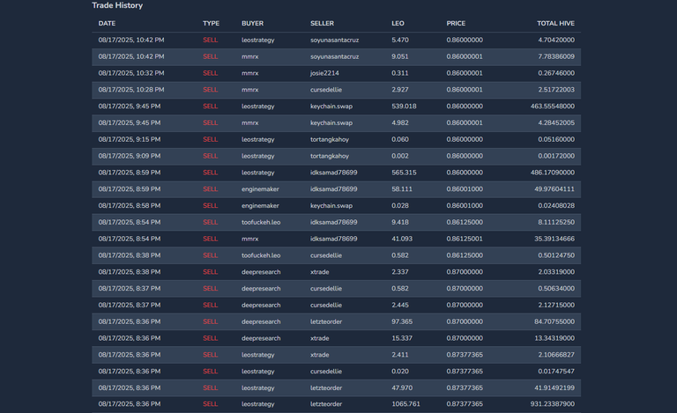
Task: Select total 4.28452005 cell
Action: coord(556,123)
